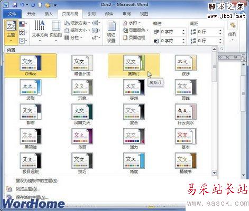The height and width of the screenshot is (211, 249).
Task: Select the 基本 theme
Action: point(186,139)
